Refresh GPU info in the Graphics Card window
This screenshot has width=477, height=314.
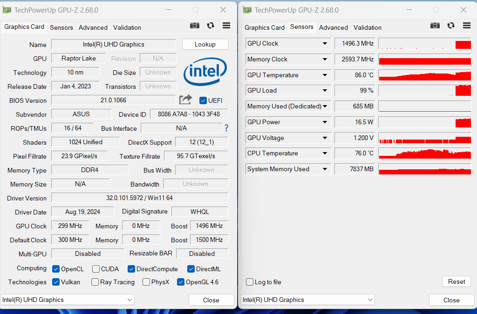(x=211, y=26)
